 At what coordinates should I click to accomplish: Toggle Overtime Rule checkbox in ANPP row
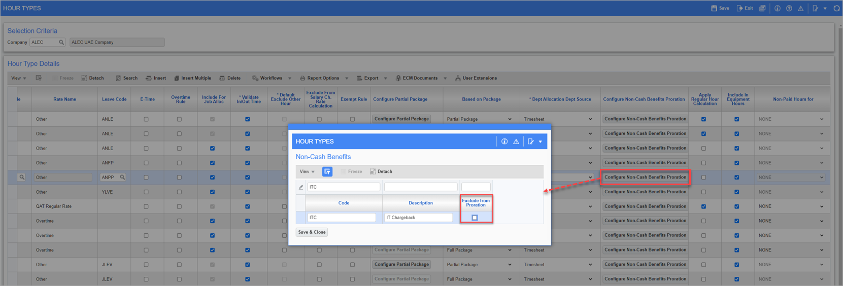179,177
